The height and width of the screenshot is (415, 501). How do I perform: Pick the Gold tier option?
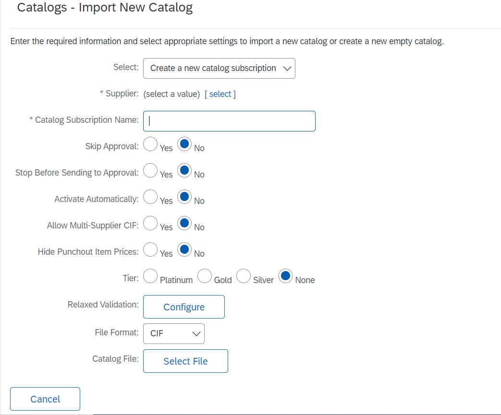[x=205, y=276]
